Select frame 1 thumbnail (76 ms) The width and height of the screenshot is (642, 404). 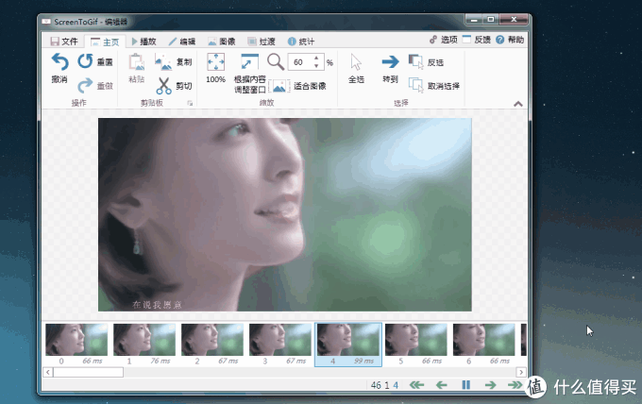click(x=144, y=345)
